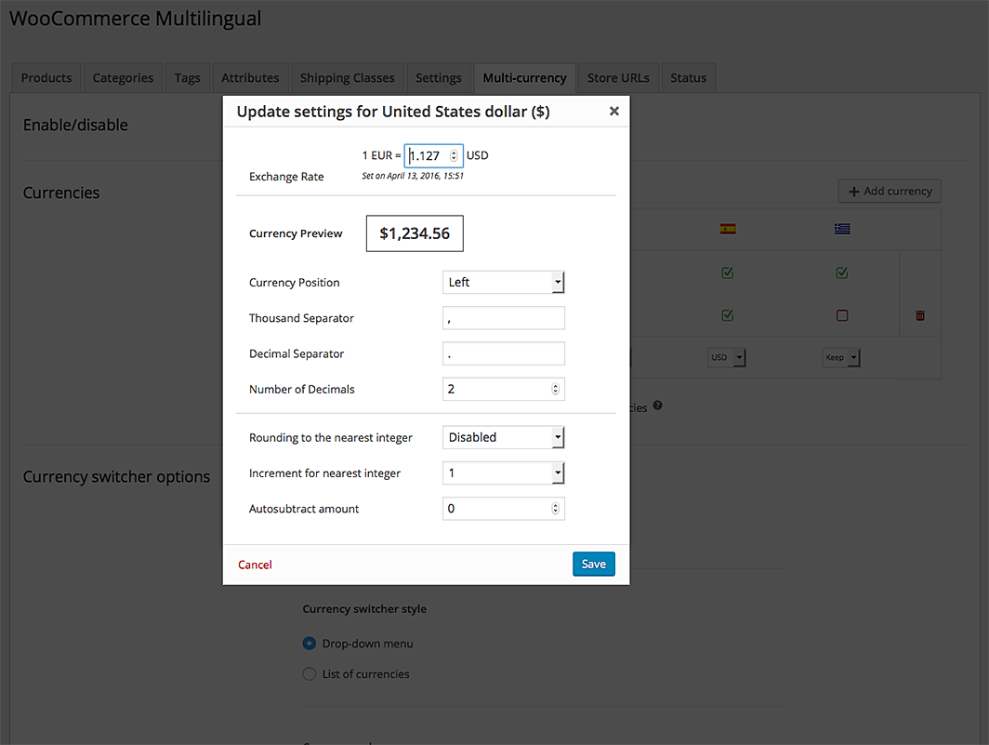989x745 pixels.
Task: Click the red trash delete currency icon
Action: point(920,316)
